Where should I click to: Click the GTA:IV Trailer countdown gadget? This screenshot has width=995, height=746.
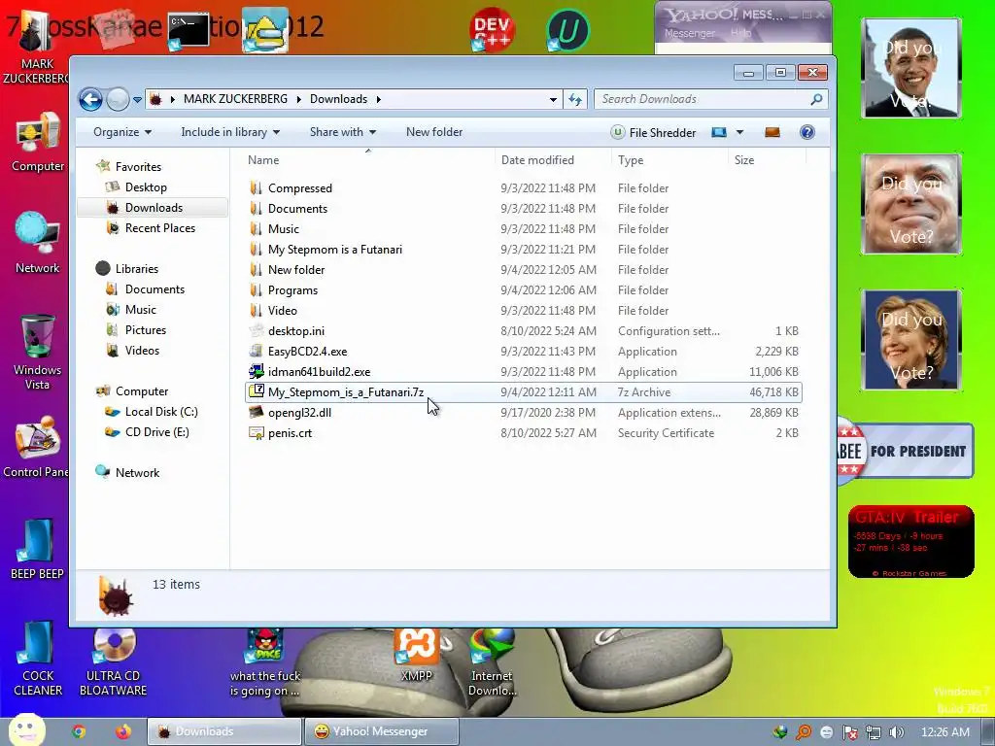(910, 542)
